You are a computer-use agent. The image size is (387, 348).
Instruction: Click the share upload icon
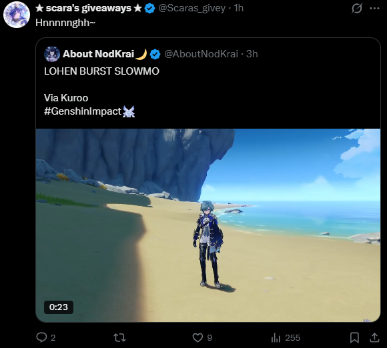(374, 337)
